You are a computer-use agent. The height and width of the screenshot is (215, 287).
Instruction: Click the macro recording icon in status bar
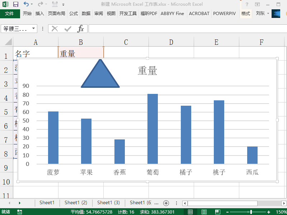click(19, 212)
